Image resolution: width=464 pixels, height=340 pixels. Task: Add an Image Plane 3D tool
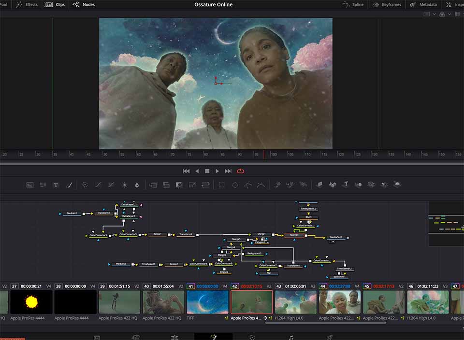coord(319,185)
